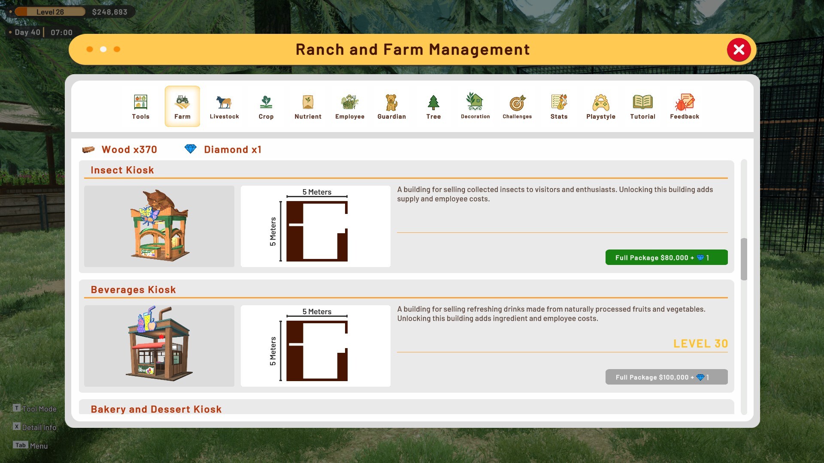Click the Beverages Kiosk building thumbnail
Viewport: 824px width, 463px height.
tap(159, 346)
